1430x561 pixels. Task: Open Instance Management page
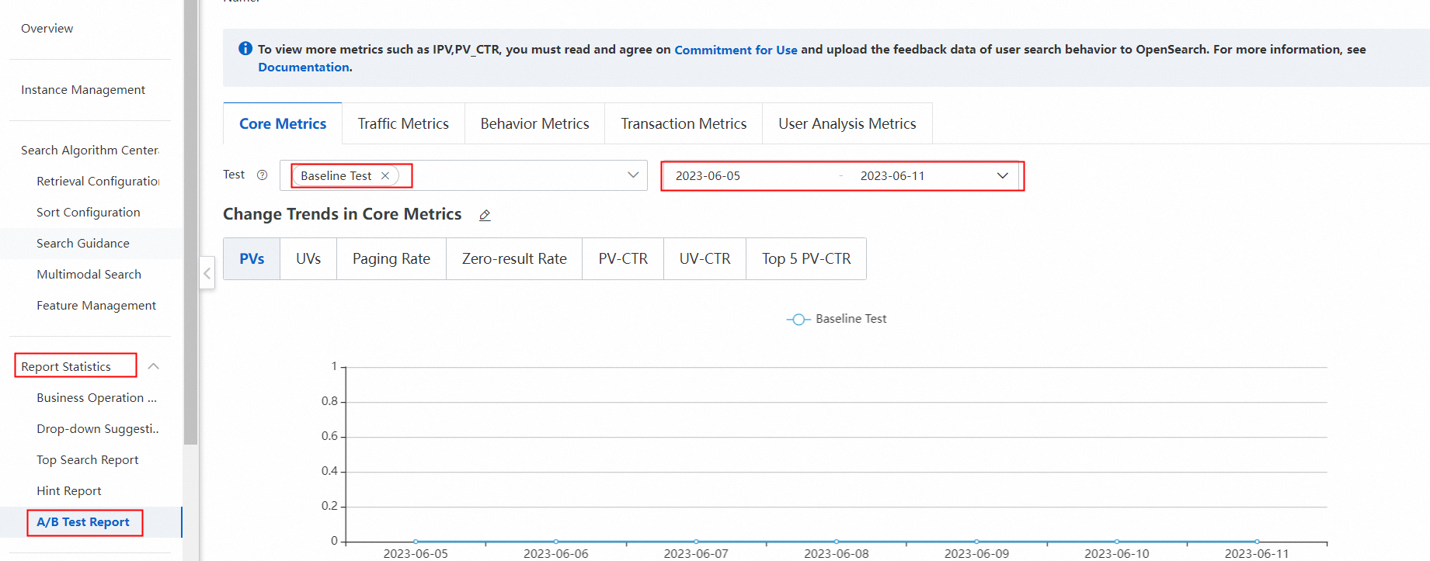(83, 90)
